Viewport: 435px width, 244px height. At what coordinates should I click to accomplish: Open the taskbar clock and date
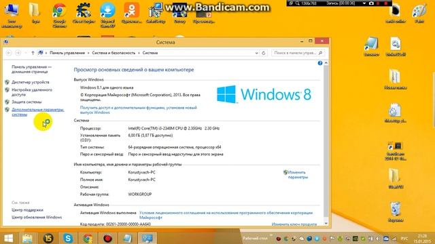point(422,239)
